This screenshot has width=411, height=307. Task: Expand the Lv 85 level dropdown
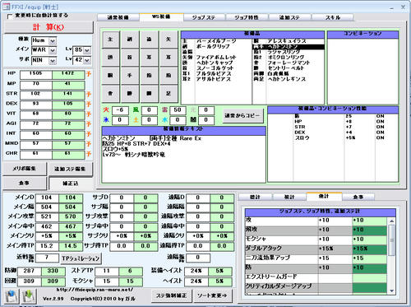87,50
